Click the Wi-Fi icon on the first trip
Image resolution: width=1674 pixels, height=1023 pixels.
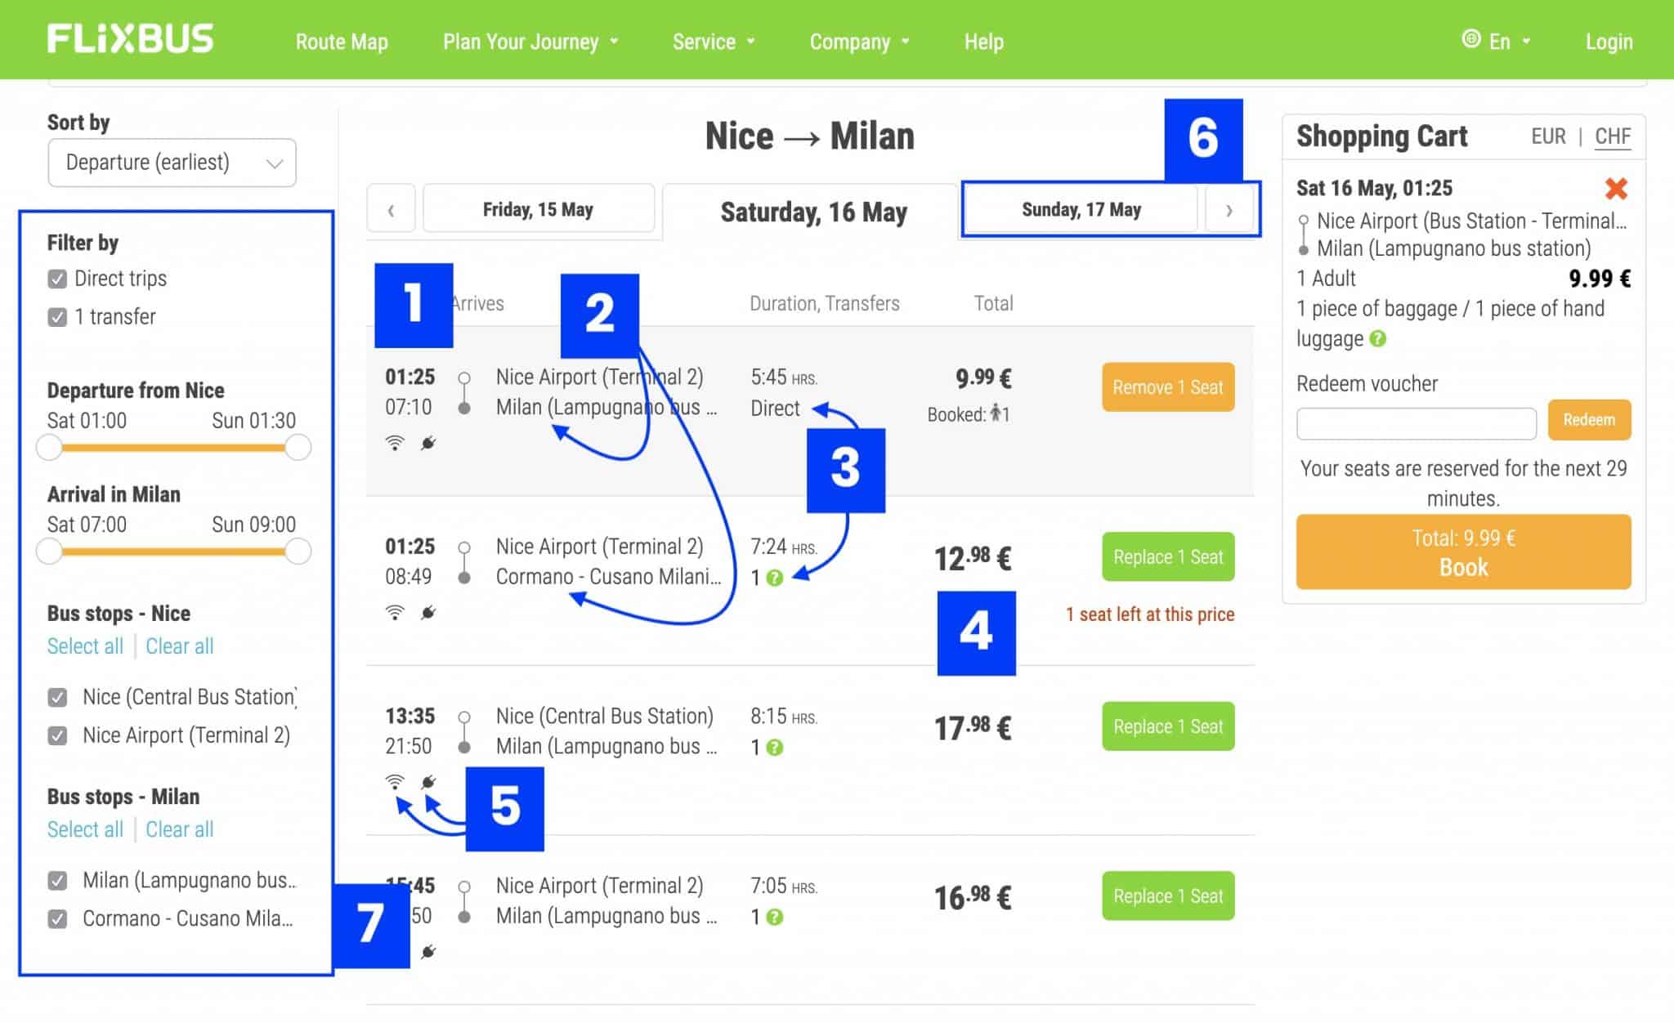tap(396, 442)
